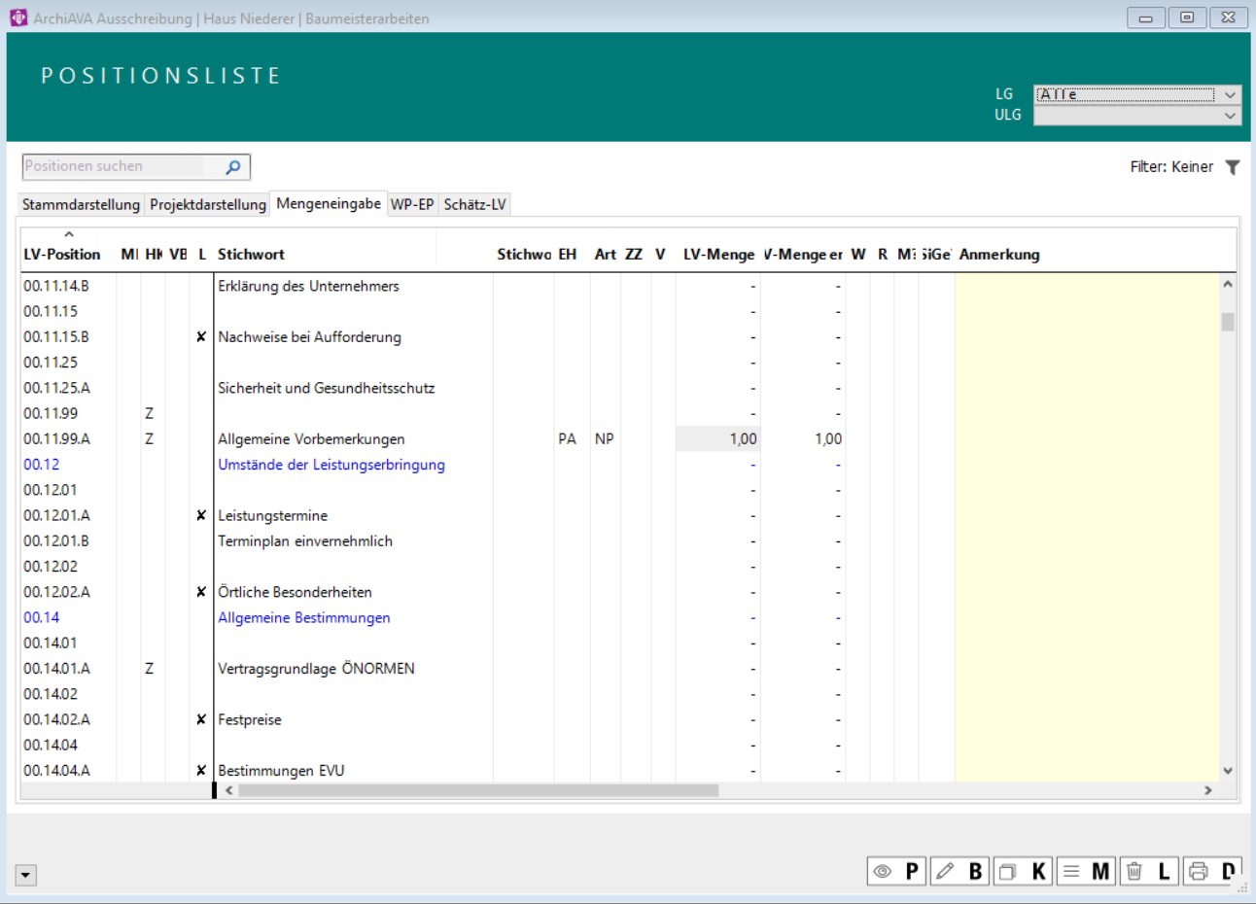Click the horizontal scrollbar thumb
This screenshot has width=1256, height=904.
click(478, 790)
